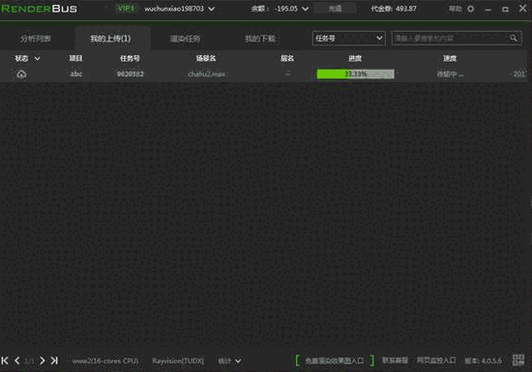Image resolution: width=532 pixels, height=372 pixels.
Task: Click the contact customer service link
Action: tap(395, 360)
